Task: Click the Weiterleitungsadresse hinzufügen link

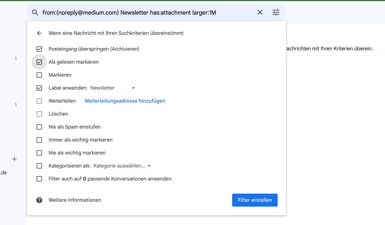Action: [x=125, y=101]
